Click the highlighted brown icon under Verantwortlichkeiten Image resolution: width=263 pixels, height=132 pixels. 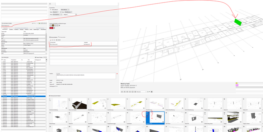pyautogui.click(x=53, y=26)
